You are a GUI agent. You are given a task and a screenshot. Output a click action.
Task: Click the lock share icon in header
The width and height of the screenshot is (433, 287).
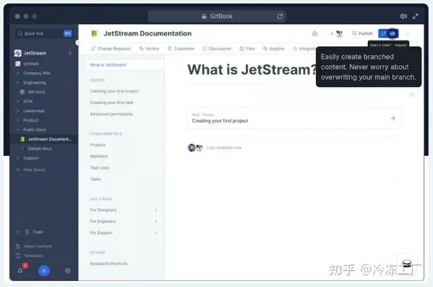314,34
